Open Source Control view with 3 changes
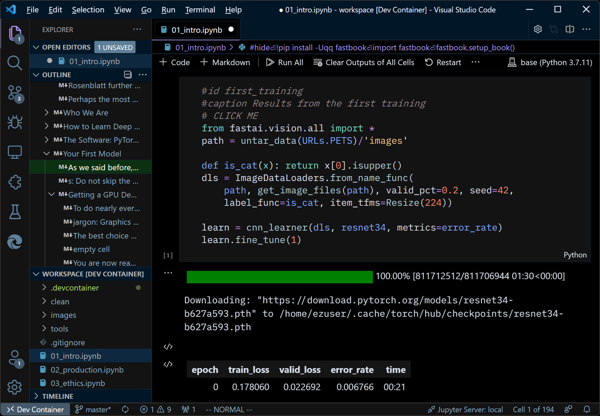The width and height of the screenshot is (600, 416). (x=14, y=93)
